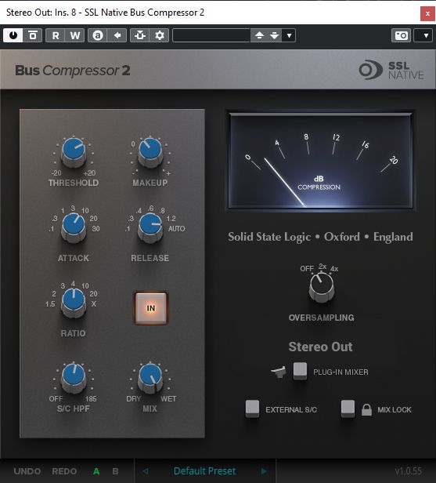Screen dimensions: 436x483
Task: Click the AUTO release label
Action: coord(176,229)
